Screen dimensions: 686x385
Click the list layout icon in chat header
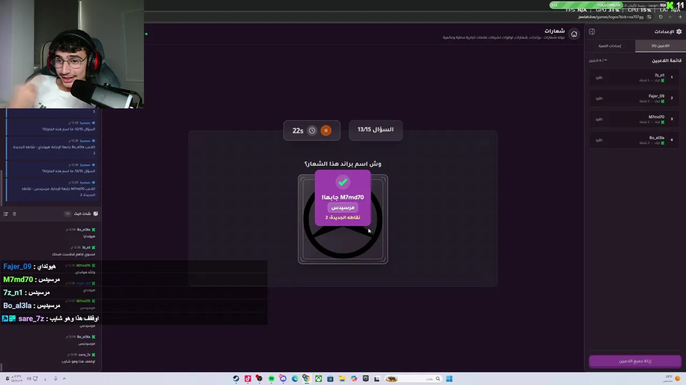6,214
